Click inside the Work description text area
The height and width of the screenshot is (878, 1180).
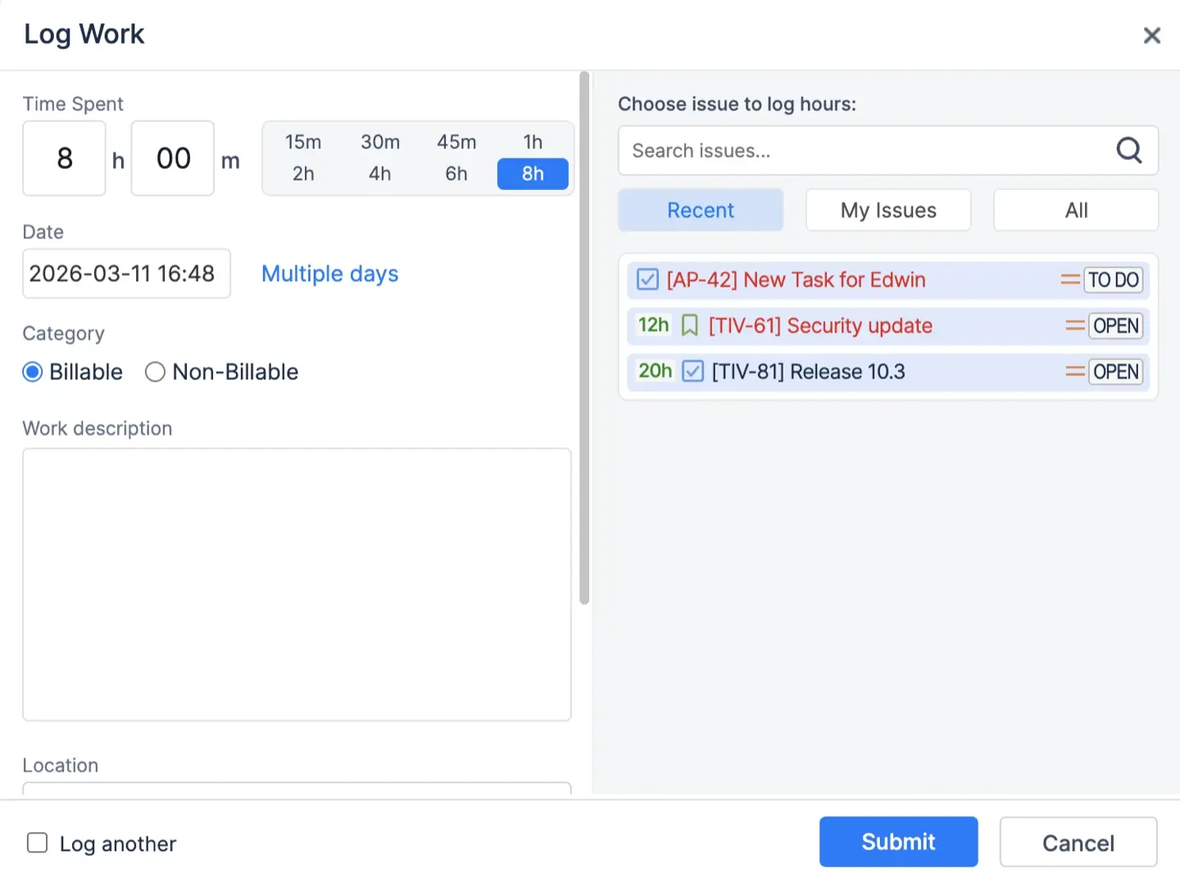click(x=297, y=583)
